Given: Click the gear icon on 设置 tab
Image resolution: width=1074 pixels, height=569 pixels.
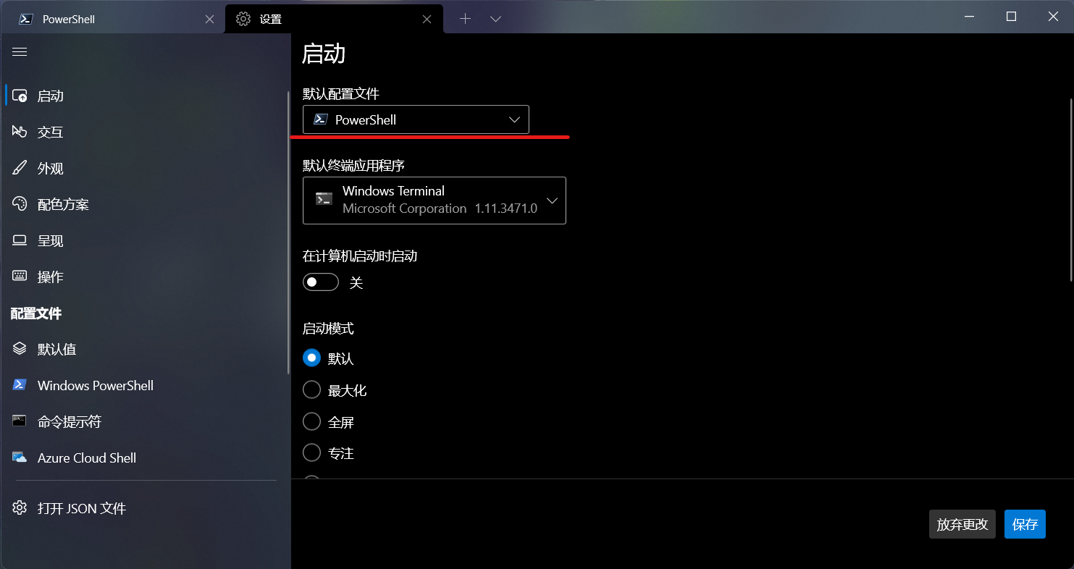Looking at the screenshot, I should pos(243,19).
